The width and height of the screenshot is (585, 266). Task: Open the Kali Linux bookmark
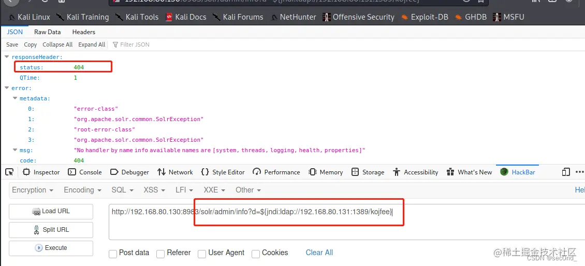tap(29, 17)
